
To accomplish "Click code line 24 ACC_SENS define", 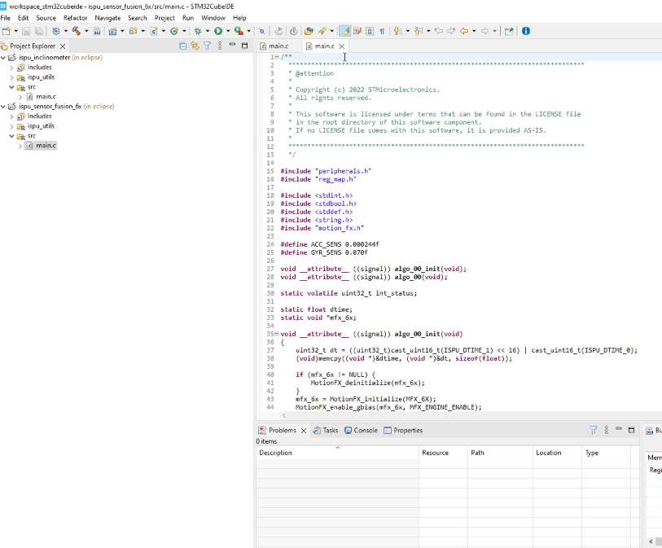I will [330, 244].
